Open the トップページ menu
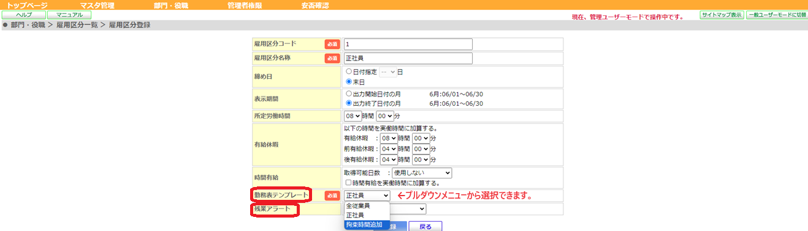The image size is (808, 231). pyautogui.click(x=27, y=5)
